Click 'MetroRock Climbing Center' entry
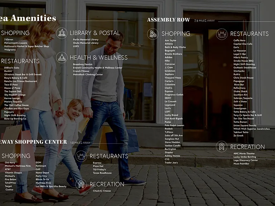 (x=88, y=74)
